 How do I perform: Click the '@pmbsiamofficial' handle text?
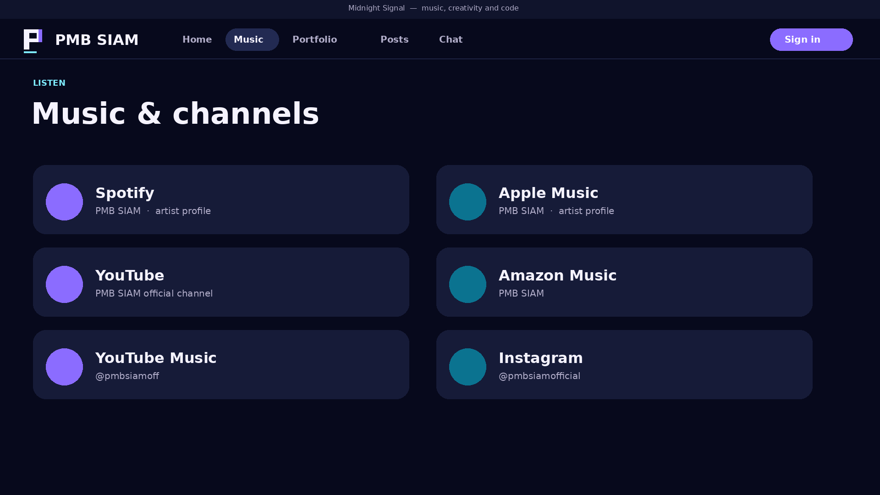[x=539, y=376]
